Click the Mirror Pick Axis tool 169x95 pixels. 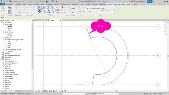tap(48, 8)
